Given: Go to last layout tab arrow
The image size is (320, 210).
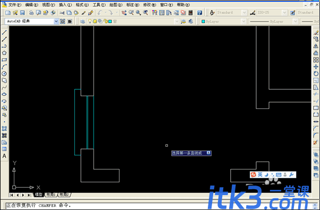Looking at the screenshot, I should 29,195.
